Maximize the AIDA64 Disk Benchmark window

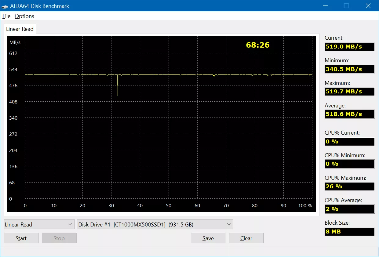[346, 5]
